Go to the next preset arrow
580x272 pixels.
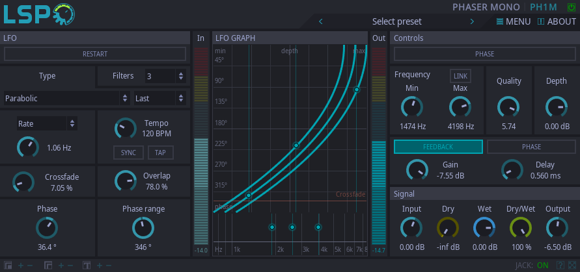472,22
